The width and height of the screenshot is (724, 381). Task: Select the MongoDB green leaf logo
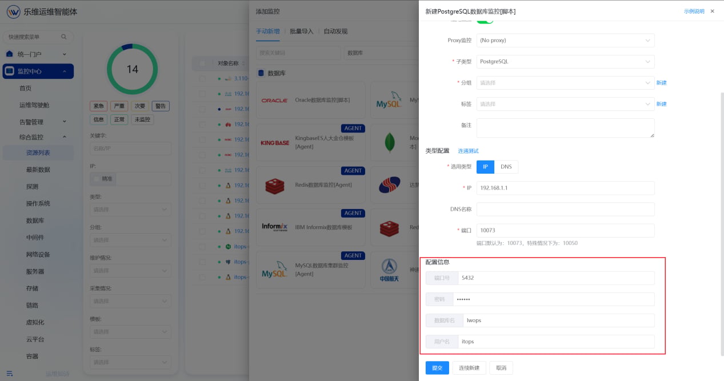[390, 142]
